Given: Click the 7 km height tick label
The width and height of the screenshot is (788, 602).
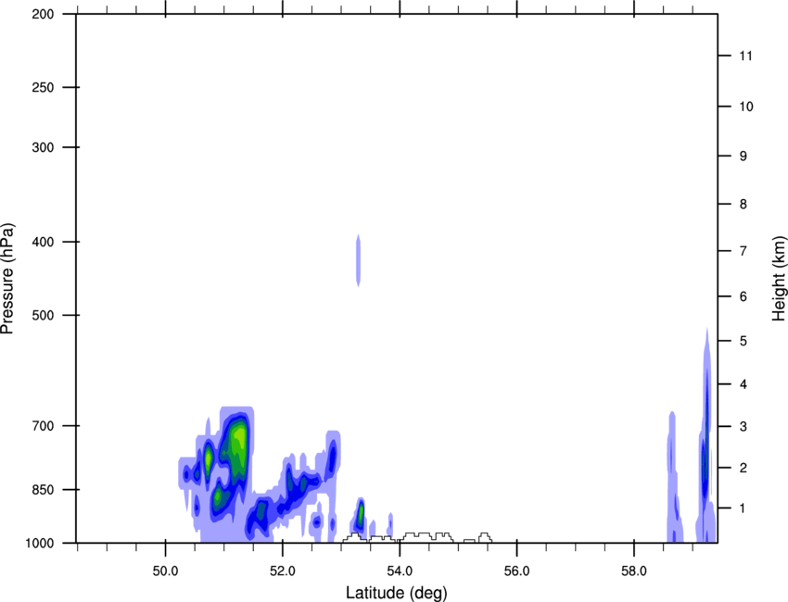Looking at the screenshot, I should 742,252.
